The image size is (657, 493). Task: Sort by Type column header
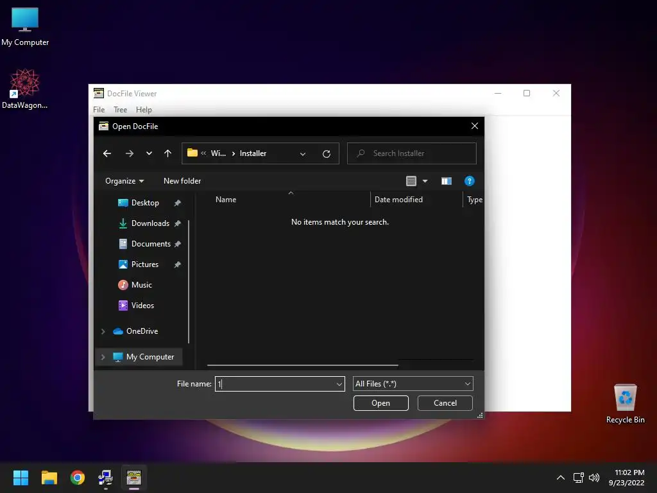[x=475, y=200]
